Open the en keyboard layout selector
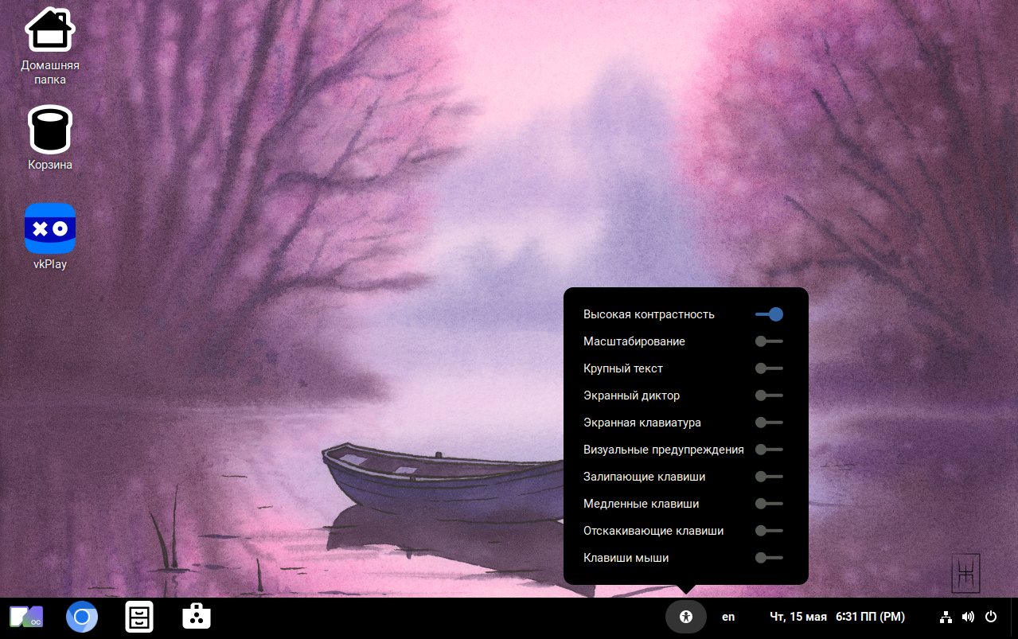1018x639 pixels. 728,617
